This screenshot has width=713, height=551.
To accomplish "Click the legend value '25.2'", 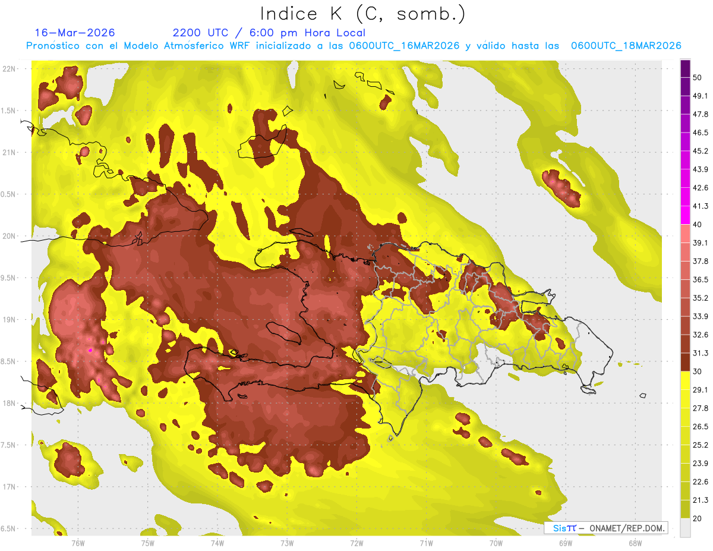I will coord(700,445).
